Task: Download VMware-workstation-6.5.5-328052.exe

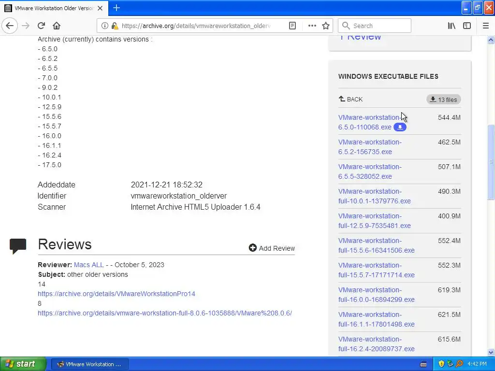Action: point(370,171)
